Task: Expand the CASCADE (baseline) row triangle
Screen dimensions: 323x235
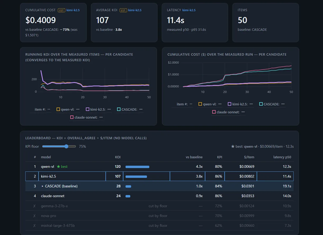Action: coord(42,186)
